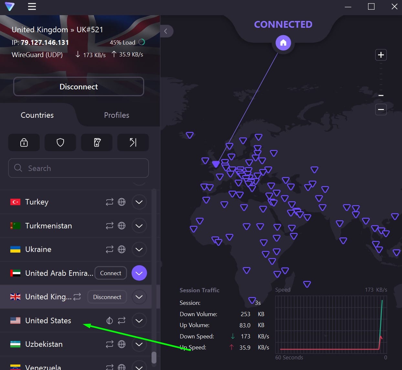Click the P2P arrows icon for Uzbekistan
The width and height of the screenshot is (402, 370).
coord(110,344)
